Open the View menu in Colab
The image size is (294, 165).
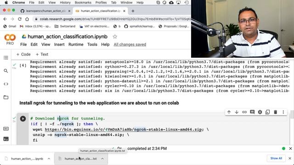(46, 44)
